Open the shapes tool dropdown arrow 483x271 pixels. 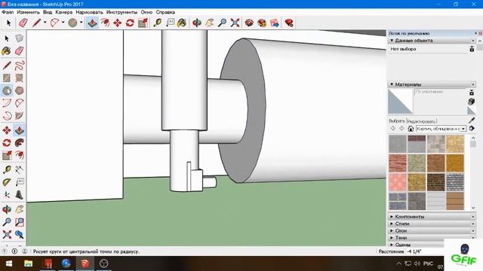(81, 23)
